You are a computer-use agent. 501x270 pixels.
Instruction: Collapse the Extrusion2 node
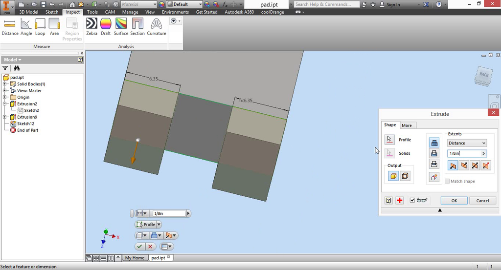(x=5, y=104)
